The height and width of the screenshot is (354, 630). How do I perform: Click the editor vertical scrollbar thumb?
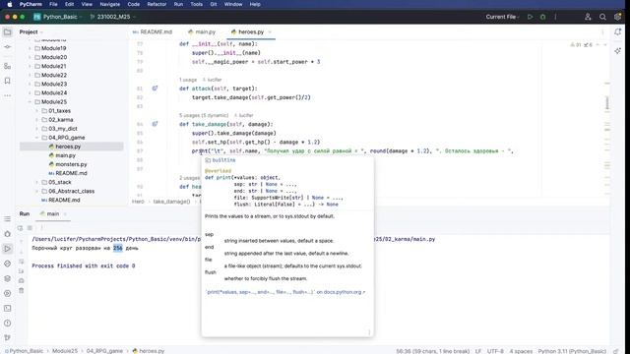(x=607, y=103)
